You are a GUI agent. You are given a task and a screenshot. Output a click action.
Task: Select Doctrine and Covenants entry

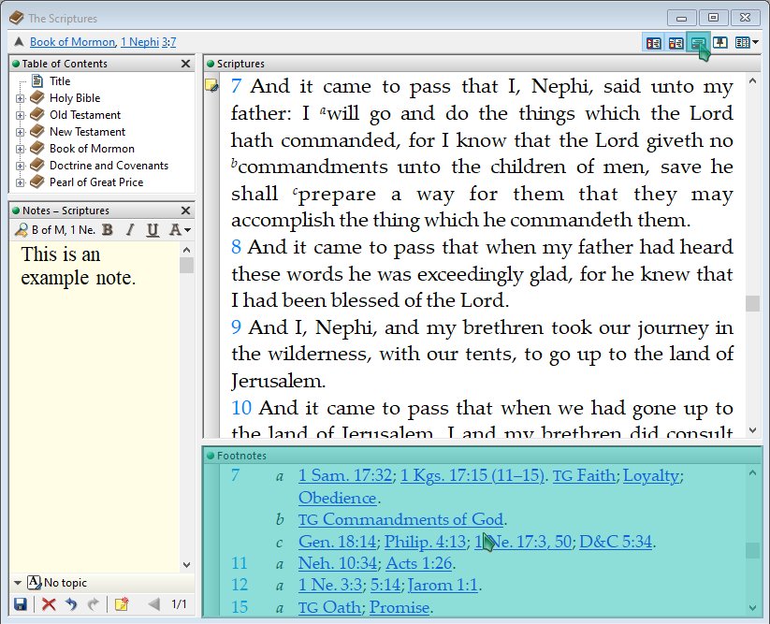pos(109,166)
